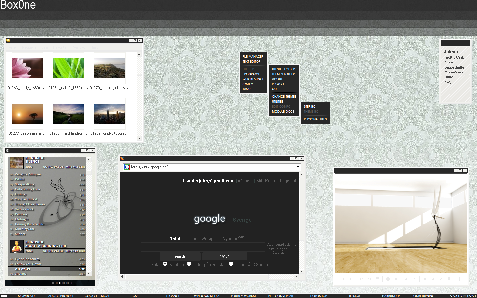Click the question mark help icon in image viewer
The width and height of the screenshot is (477, 298).
[459, 279]
